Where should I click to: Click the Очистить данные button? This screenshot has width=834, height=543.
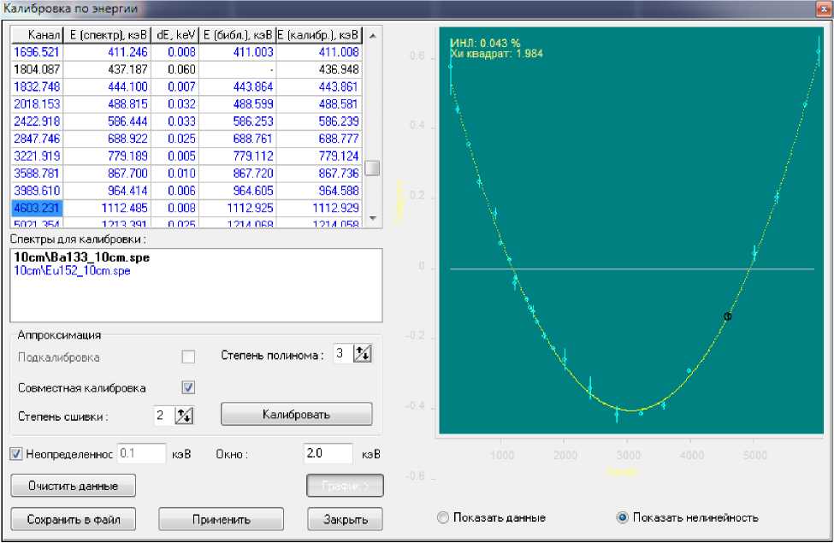click(74, 486)
